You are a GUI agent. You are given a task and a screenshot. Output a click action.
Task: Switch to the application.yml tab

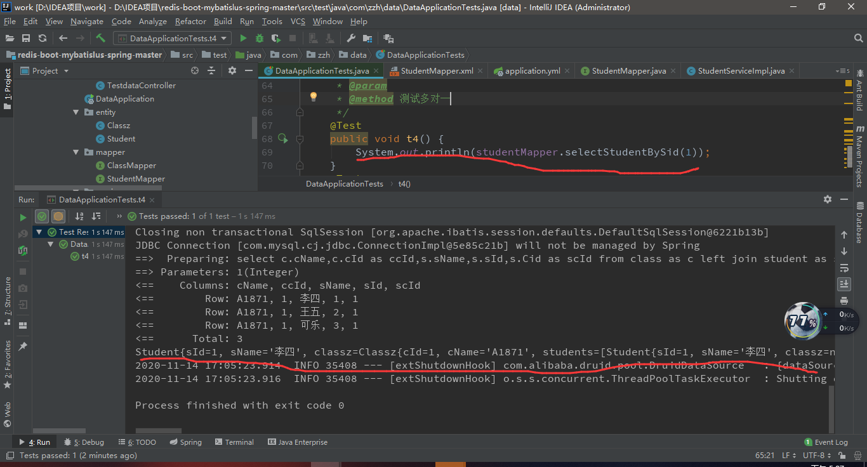coord(532,71)
